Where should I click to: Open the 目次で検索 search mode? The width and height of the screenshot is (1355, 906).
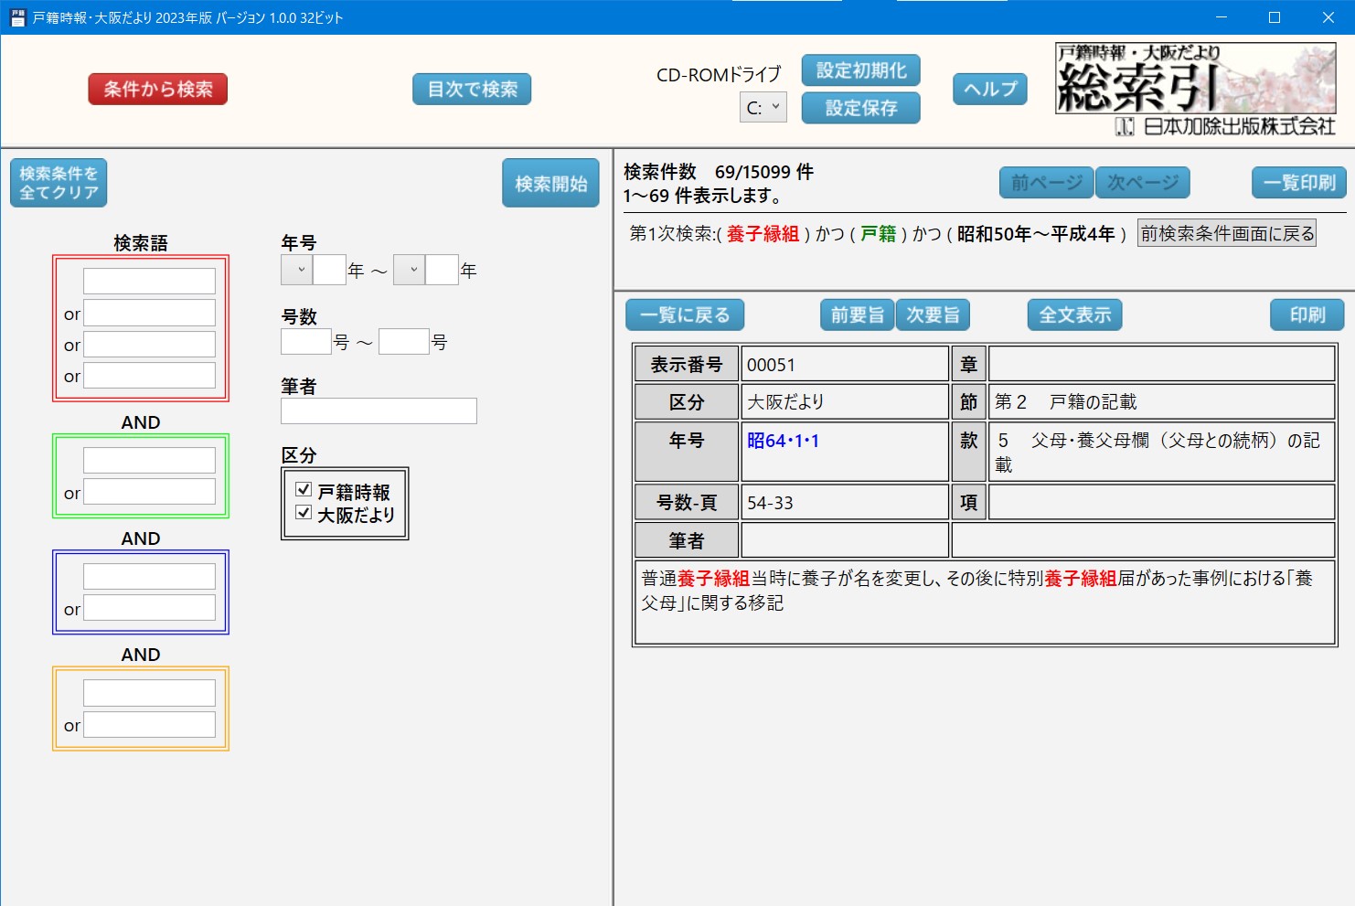tap(472, 90)
